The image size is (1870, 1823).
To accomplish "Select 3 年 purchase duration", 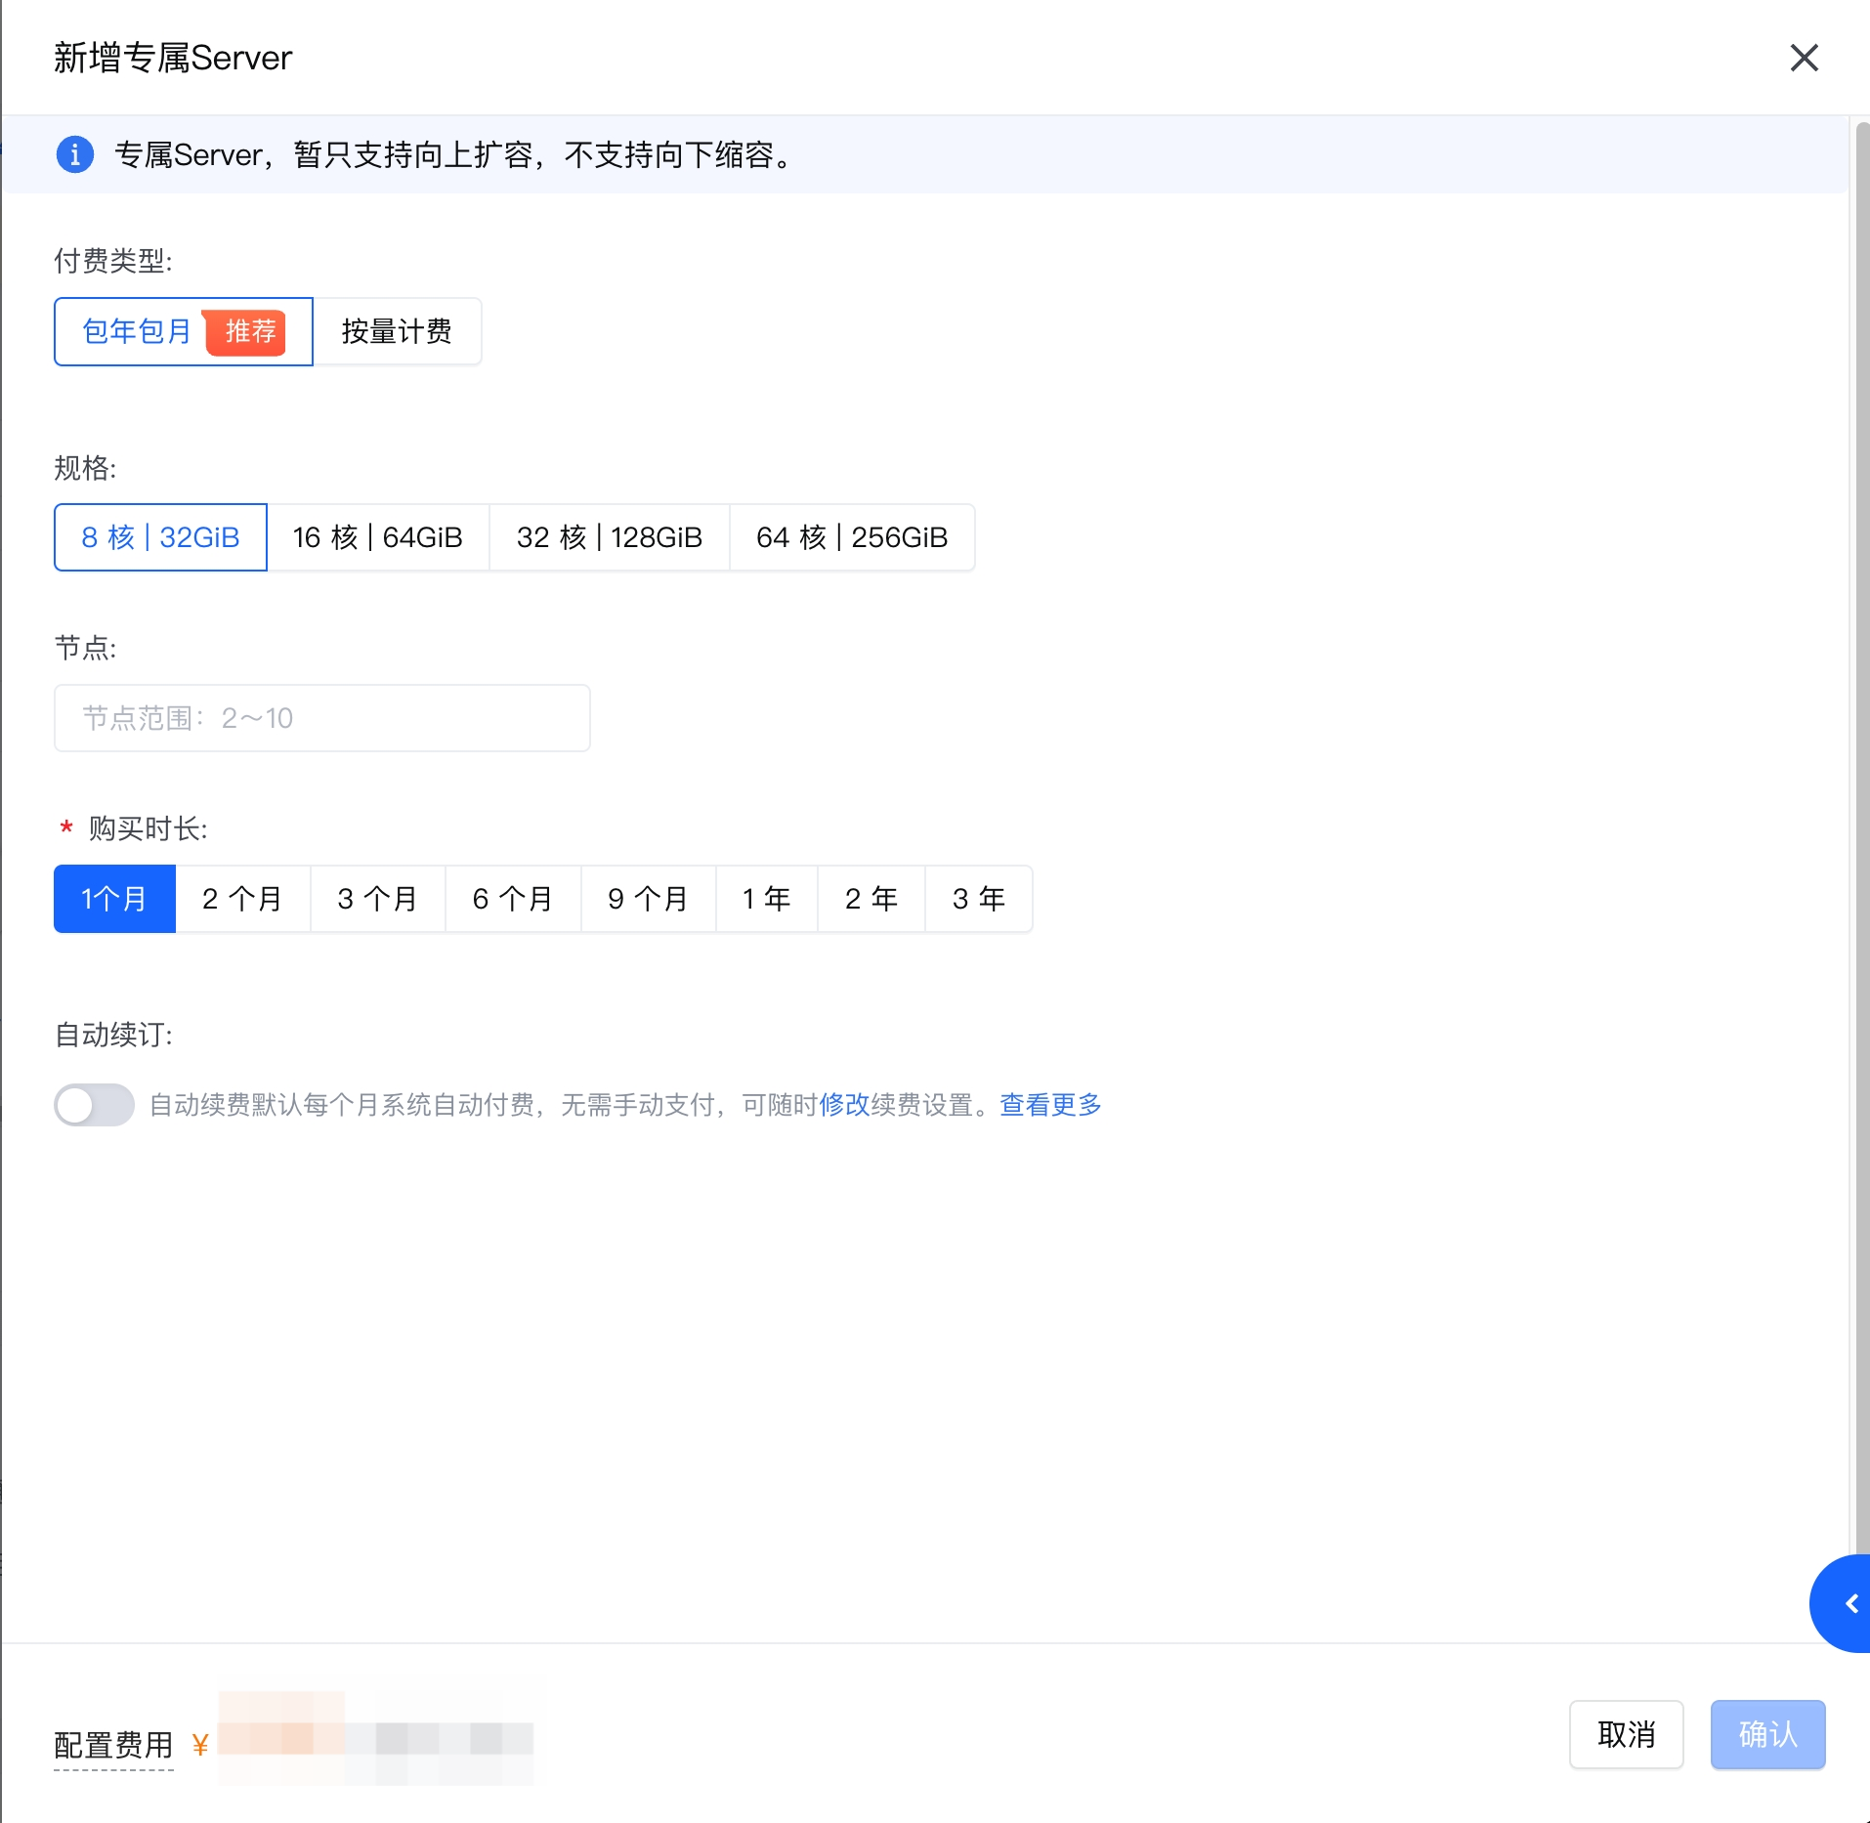I will pyautogui.click(x=979, y=899).
